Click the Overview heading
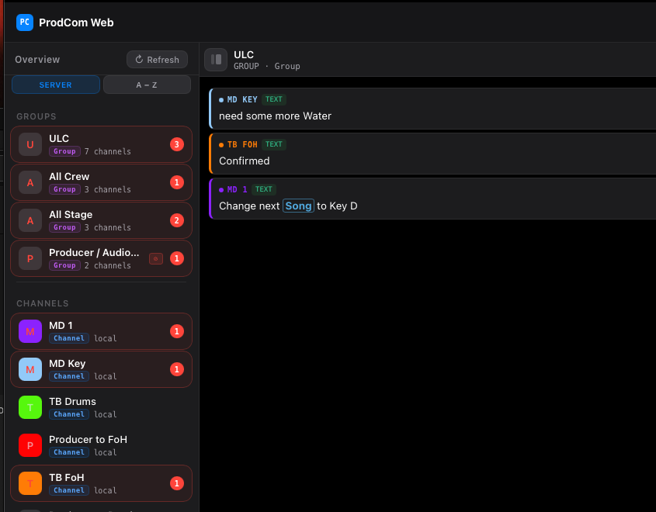 [37, 60]
